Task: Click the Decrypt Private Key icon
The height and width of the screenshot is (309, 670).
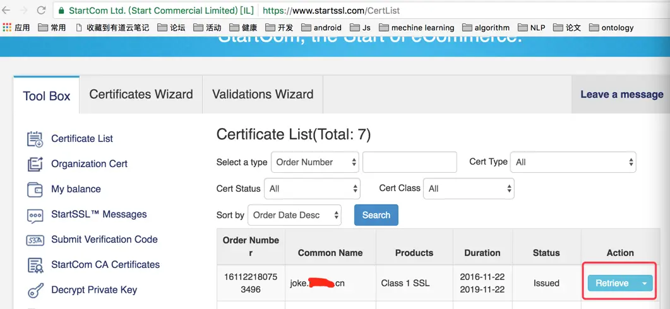Action: 35,291
